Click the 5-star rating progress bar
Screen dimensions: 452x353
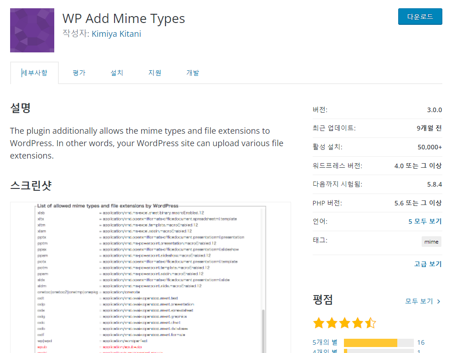coord(379,342)
